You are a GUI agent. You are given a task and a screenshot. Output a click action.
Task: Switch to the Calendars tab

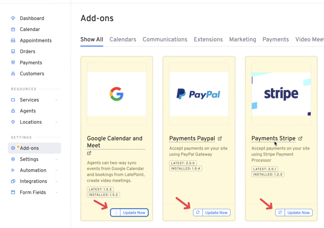tap(123, 40)
